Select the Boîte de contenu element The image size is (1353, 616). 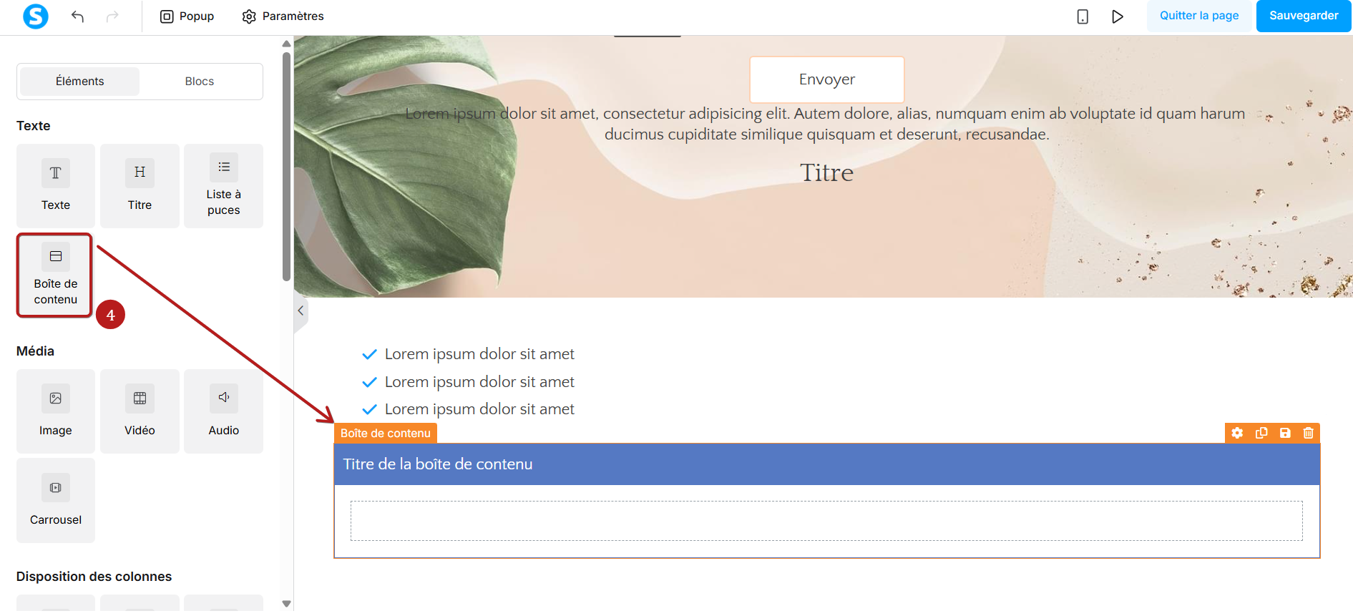click(x=55, y=275)
